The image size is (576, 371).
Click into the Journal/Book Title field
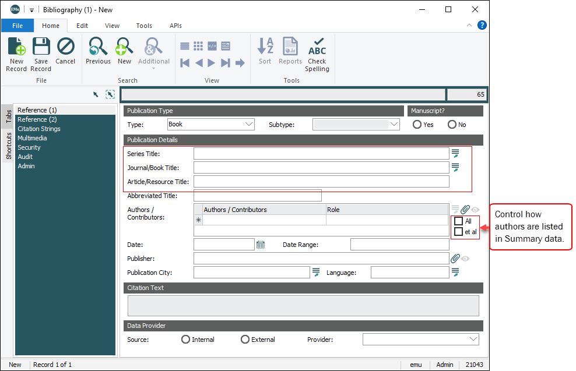click(x=321, y=168)
